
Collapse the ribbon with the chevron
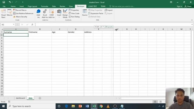[x=192, y=20]
